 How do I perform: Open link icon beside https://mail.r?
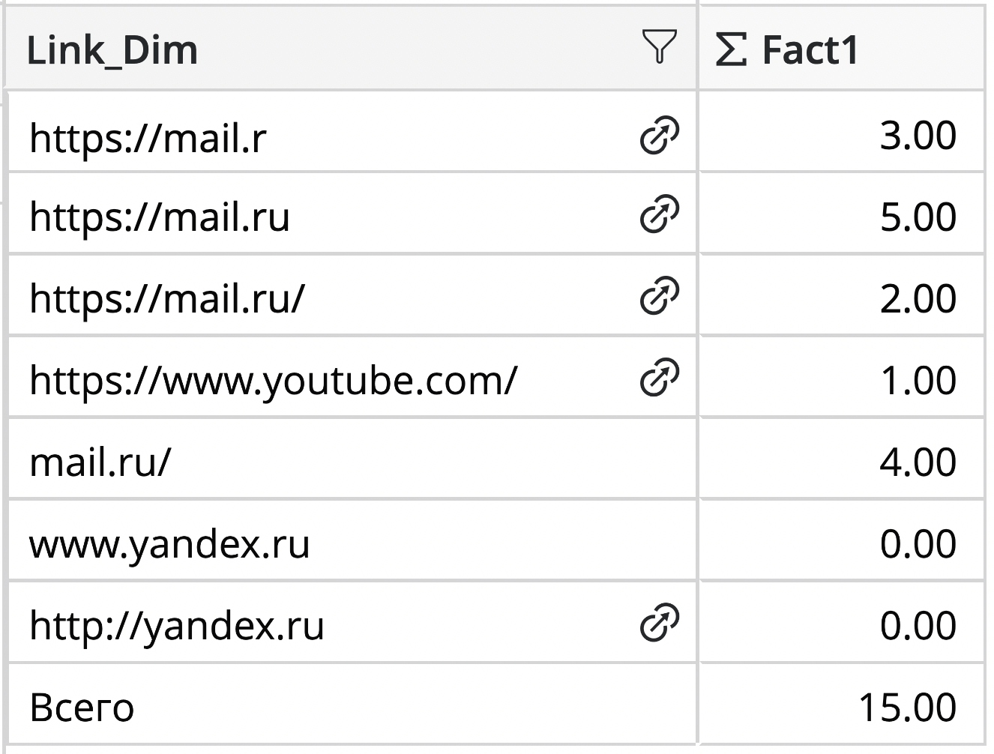coord(659,136)
